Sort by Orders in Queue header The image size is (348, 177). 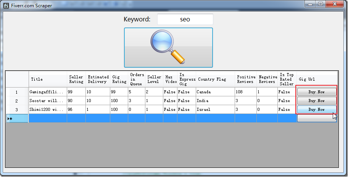[137, 79]
